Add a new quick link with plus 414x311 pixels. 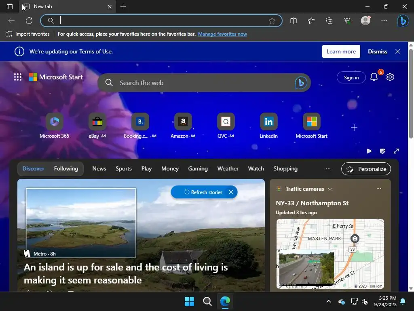tap(354, 128)
